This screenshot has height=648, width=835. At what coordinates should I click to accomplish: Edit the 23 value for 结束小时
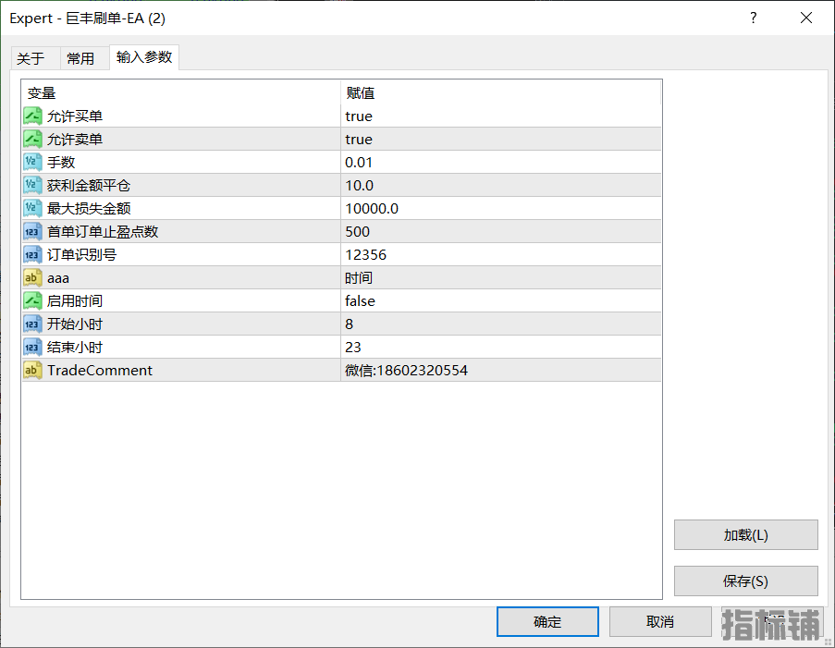[x=501, y=348]
